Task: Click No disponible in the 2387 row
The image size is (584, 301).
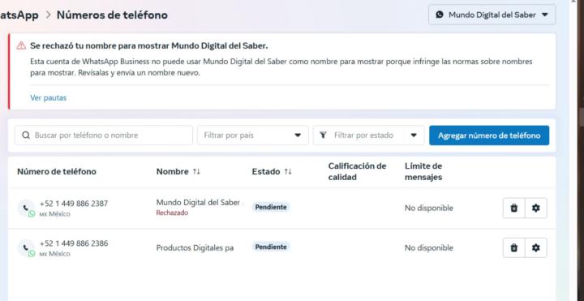Action: tap(429, 208)
